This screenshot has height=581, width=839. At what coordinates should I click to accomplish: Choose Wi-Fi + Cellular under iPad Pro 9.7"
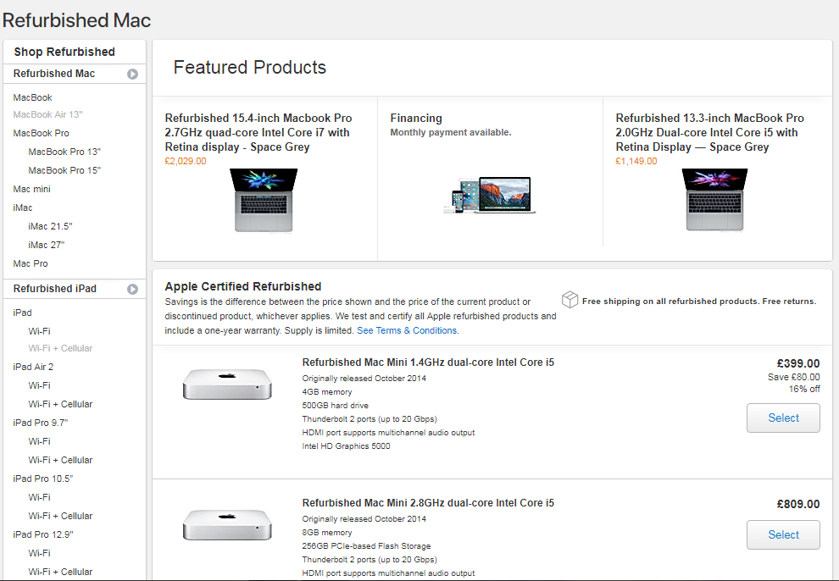tap(60, 460)
